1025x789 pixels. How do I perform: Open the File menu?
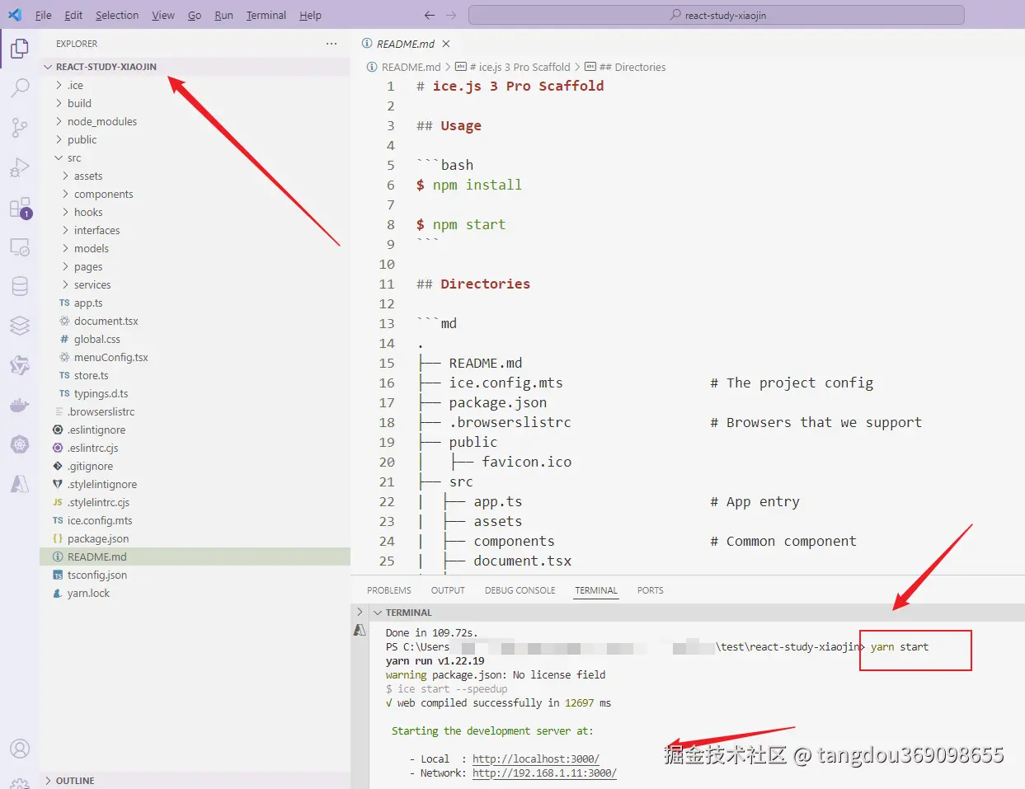click(44, 15)
